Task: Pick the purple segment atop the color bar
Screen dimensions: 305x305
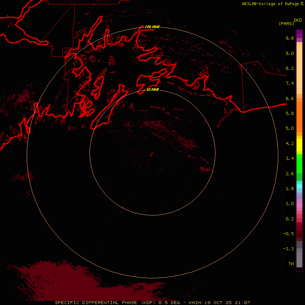Action: click(299, 34)
